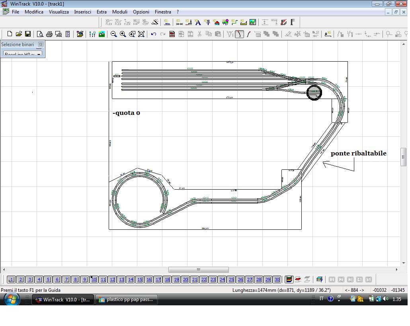The image size is (410, 326).
Task: Toggle layer 30 button
Action: coord(277,279)
